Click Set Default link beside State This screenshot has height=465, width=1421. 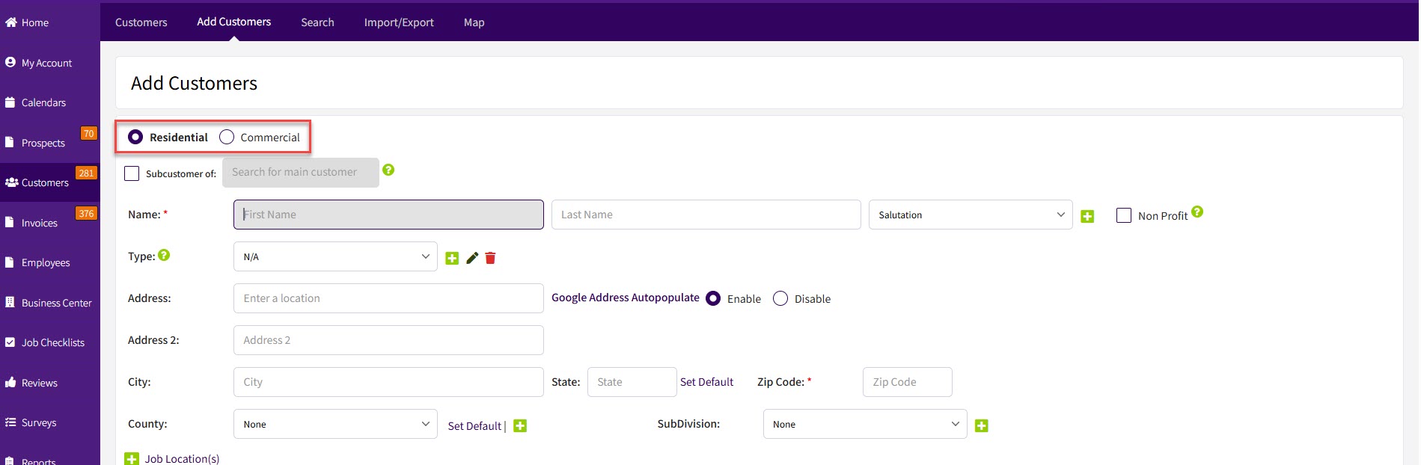(706, 382)
